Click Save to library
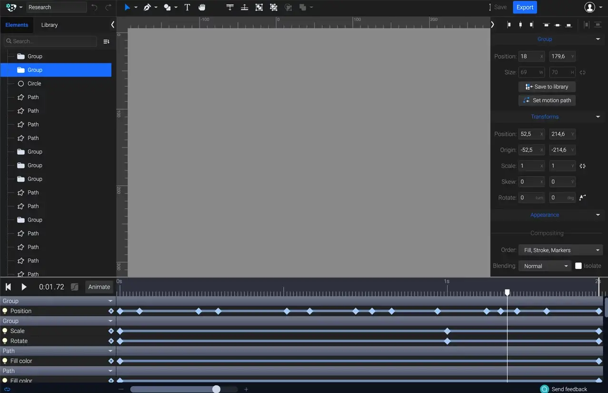The height and width of the screenshot is (393, 608). (547, 87)
